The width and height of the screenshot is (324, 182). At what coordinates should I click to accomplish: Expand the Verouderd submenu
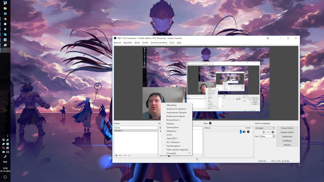point(177,153)
